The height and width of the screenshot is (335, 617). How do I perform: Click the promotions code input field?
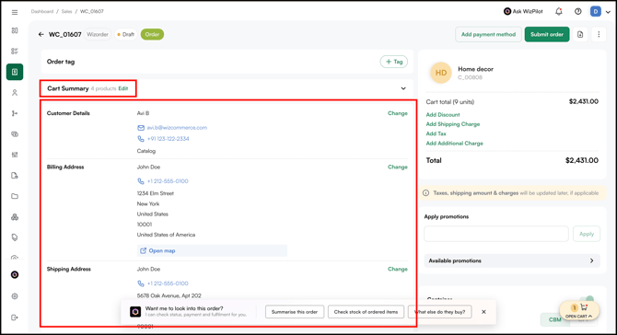(x=496, y=234)
